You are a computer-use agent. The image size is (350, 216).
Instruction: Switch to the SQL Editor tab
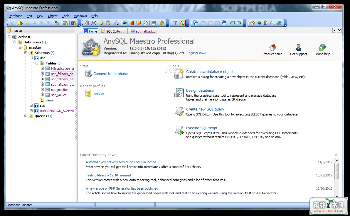(x=114, y=31)
